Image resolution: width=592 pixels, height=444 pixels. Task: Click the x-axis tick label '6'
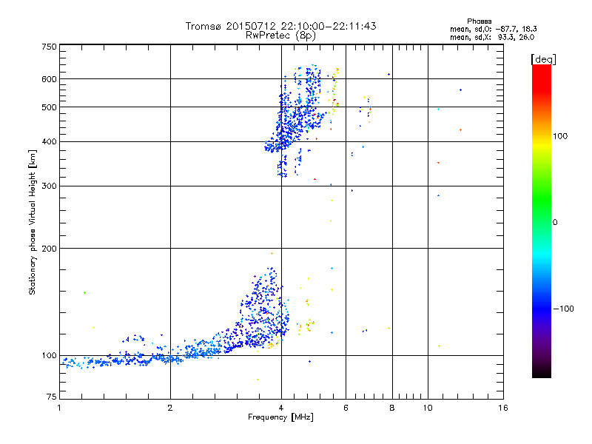346,408
